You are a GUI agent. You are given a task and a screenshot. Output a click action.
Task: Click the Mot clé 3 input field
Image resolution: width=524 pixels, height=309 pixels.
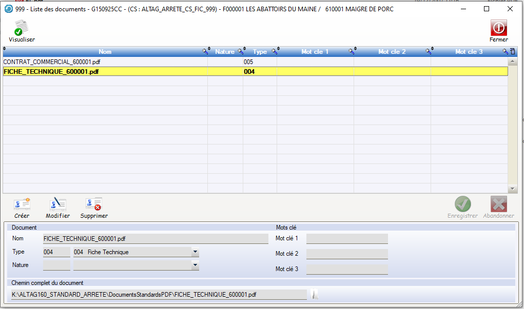coord(347,269)
